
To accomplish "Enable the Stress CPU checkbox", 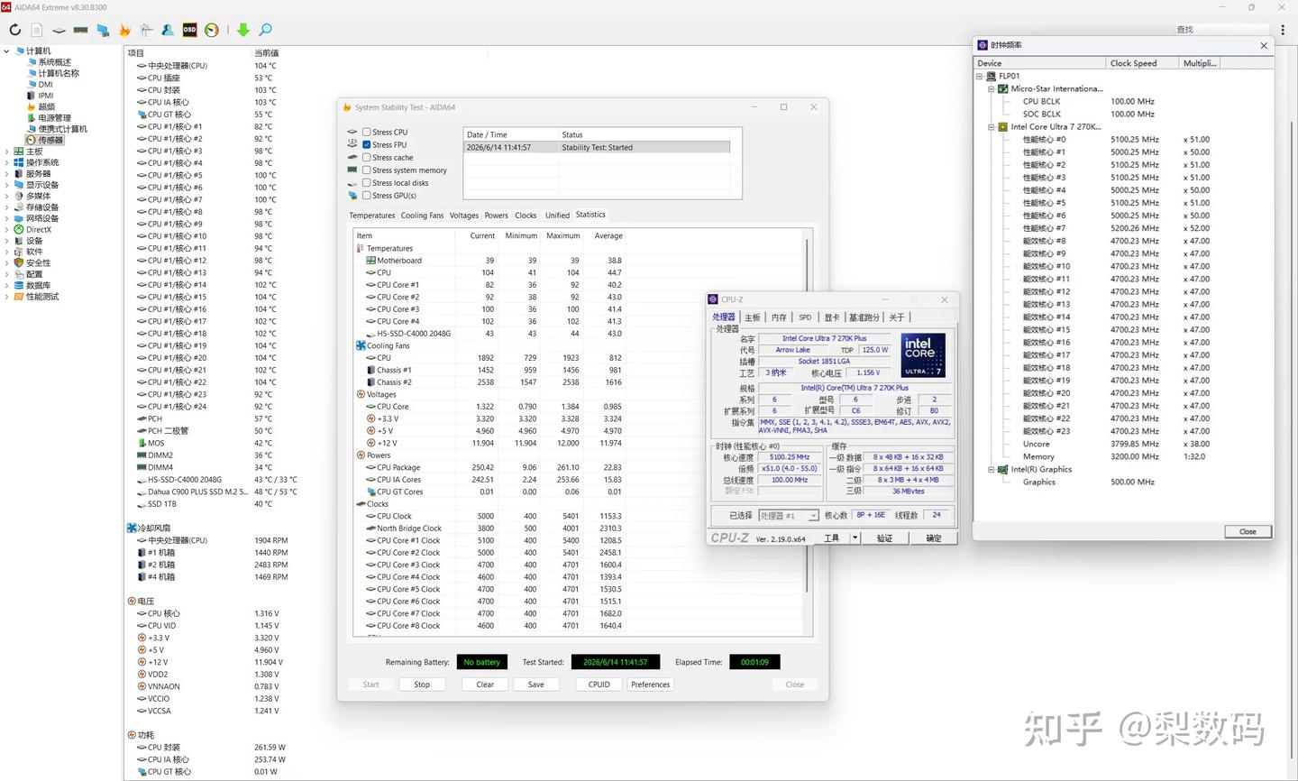I will 367,132.
